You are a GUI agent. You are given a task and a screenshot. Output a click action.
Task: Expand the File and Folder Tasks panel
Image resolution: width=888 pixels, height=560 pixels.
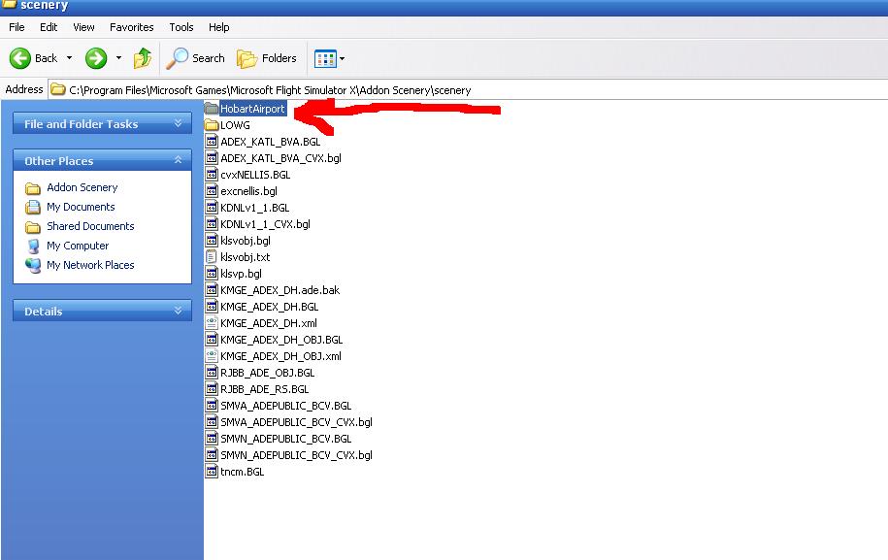178,124
